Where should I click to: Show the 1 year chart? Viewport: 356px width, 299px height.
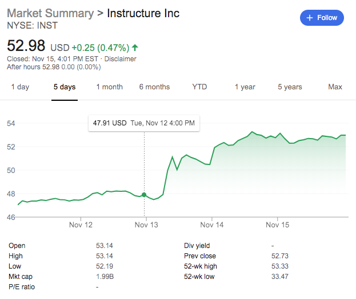click(x=245, y=87)
